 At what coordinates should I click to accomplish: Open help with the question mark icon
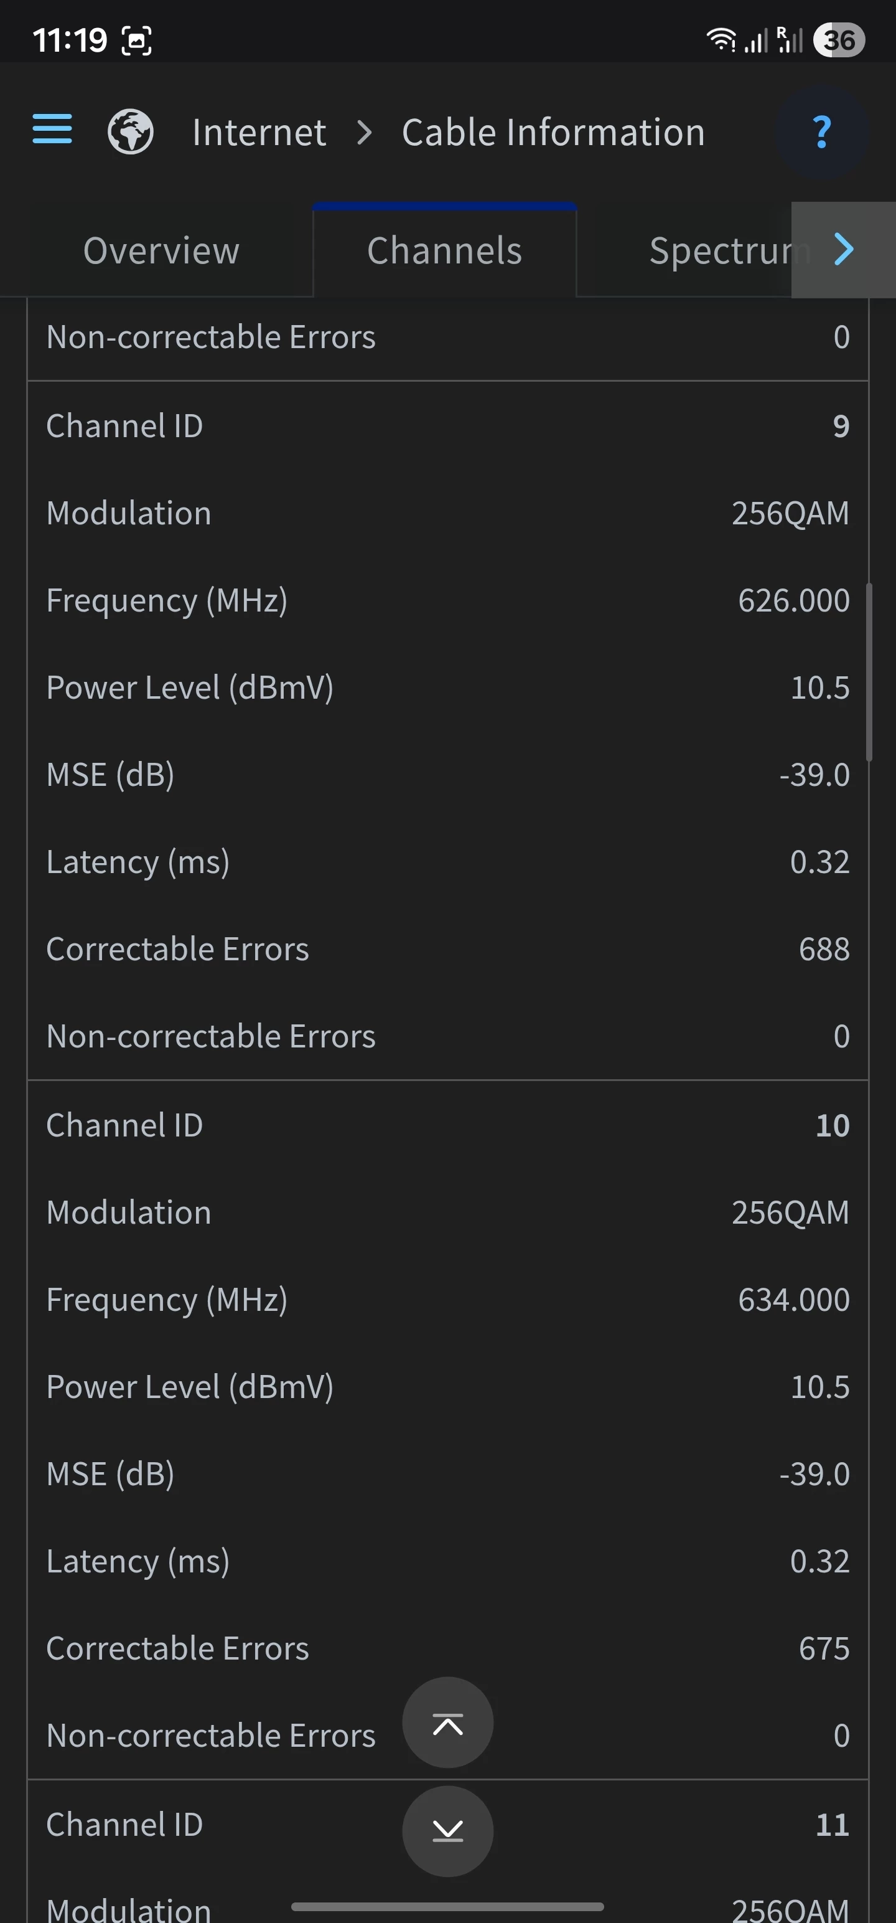[821, 132]
